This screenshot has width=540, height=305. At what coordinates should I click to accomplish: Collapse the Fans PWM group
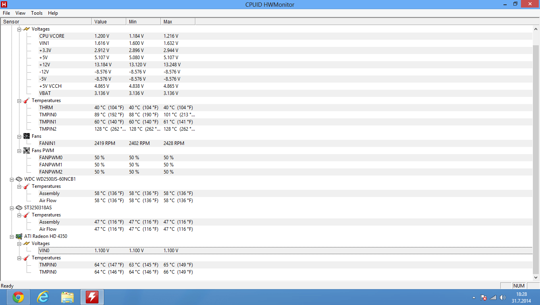(x=19, y=151)
